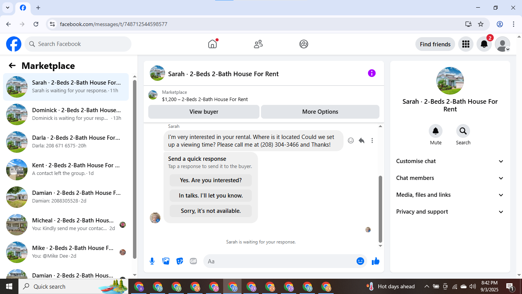
Task: Open Kent's conversation in list
Action: pyautogui.click(x=66, y=170)
